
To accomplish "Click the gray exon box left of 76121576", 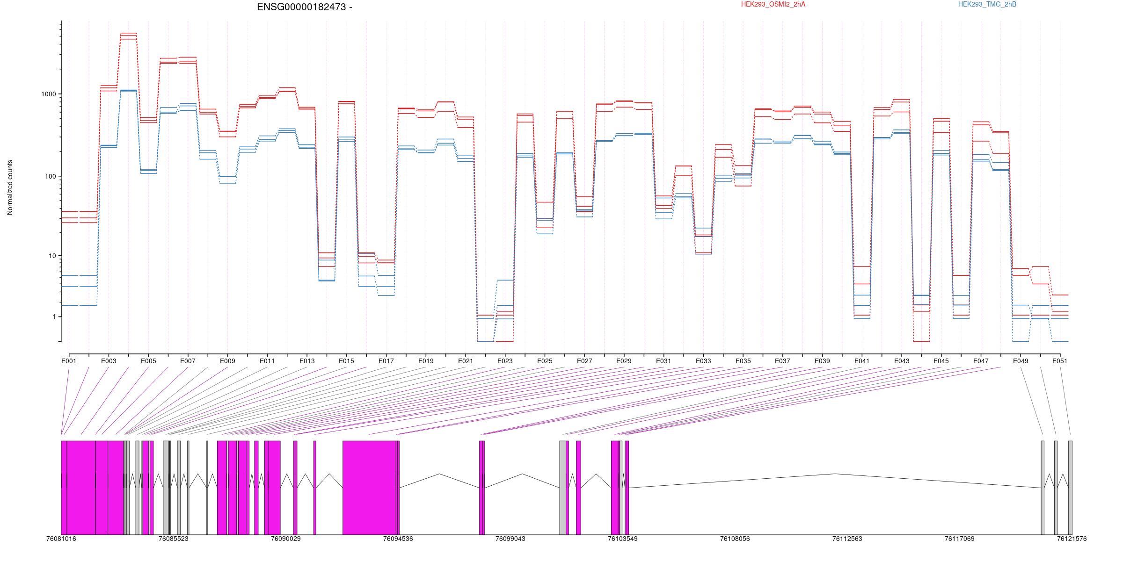I will tap(1070, 488).
